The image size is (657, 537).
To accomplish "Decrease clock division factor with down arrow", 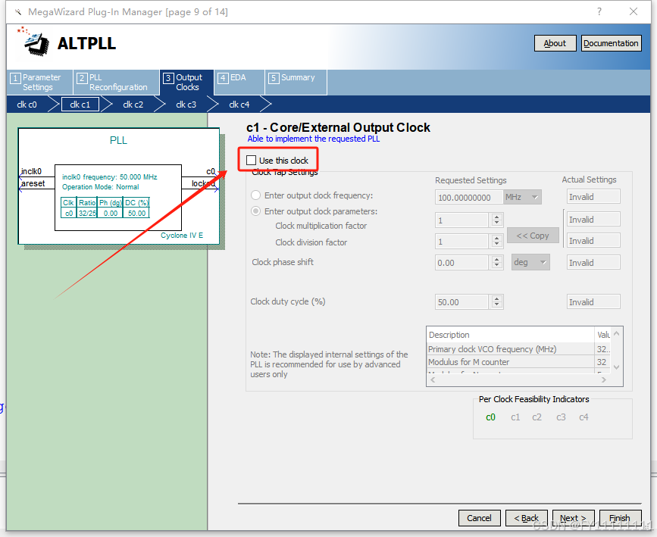I will tap(497, 244).
